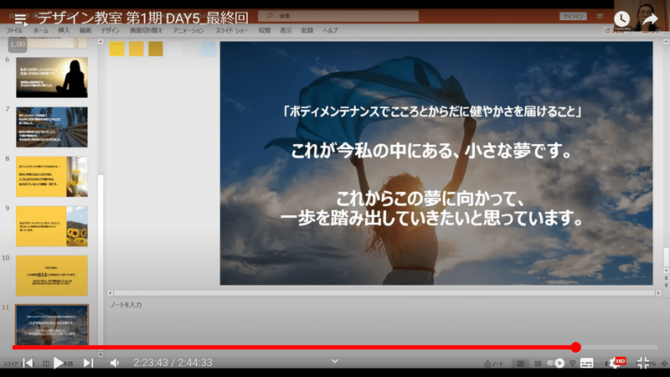Click the slide quote line 「ボディメンテナンスで…」

click(432, 111)
